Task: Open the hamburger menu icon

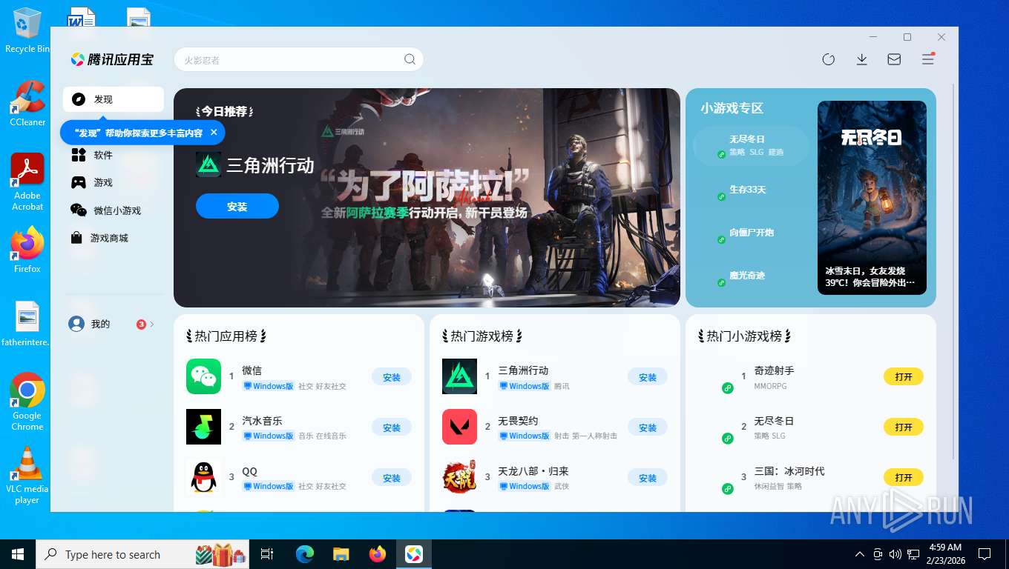Action: [927, 59]
